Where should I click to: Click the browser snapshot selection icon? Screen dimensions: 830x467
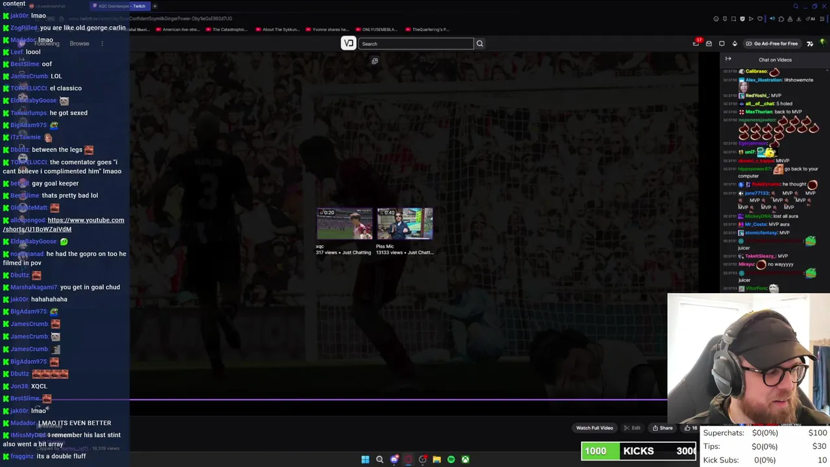733,19
